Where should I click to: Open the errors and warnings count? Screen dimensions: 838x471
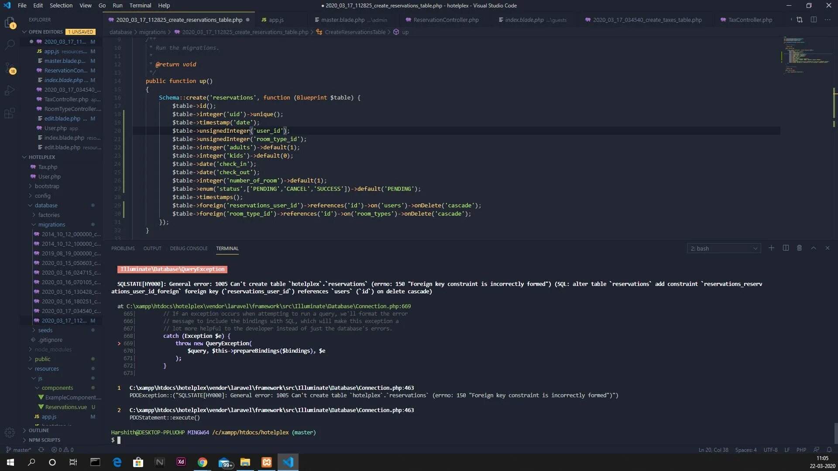[x=62, y=450]
